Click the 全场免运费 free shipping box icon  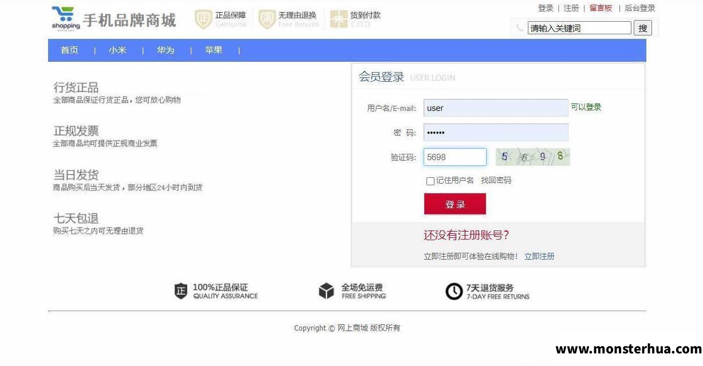[326, 291]
